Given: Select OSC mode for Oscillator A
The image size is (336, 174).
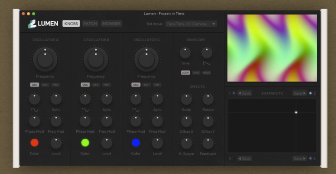Looking at the screenshot, I should click(35, 85).
